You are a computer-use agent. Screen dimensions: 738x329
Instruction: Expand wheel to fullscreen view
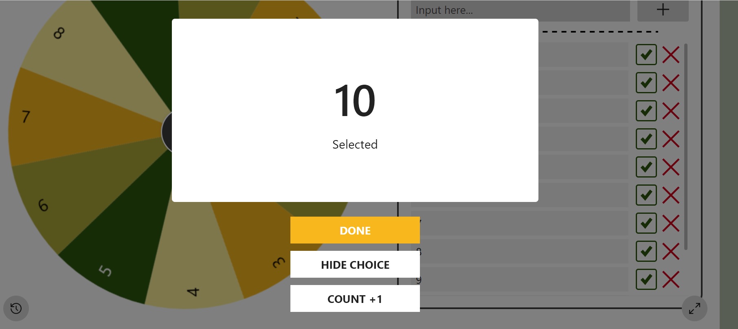click(694, 308)
